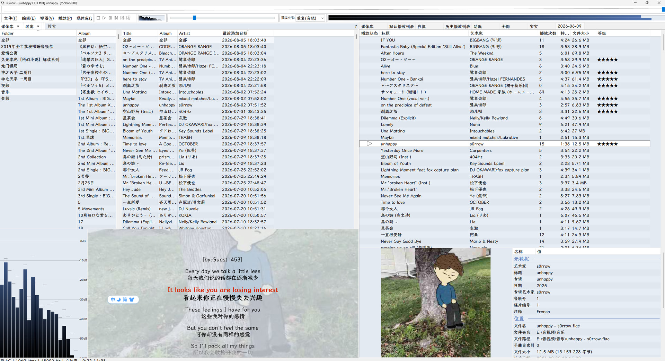Click the unhappy album art thumbnail
The width and height of the screenshot is (665, 361).
[x=436, y=303]
